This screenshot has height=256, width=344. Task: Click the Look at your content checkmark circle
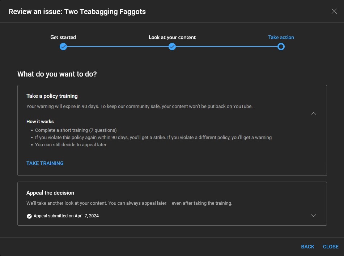[x=172, y=47]
